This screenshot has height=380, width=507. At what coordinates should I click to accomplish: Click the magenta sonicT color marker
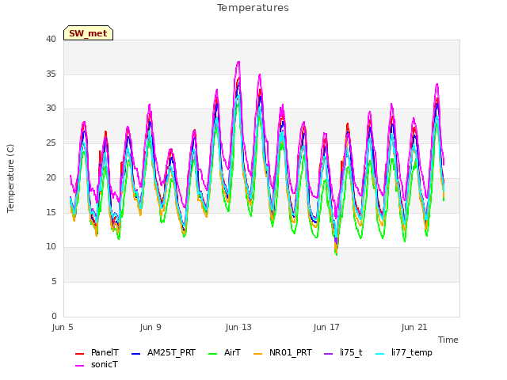coord(79,366)
